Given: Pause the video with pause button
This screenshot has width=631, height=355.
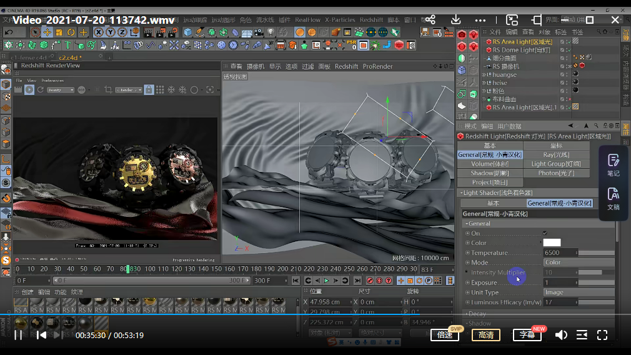Looking at the screenshot, I should [18, 335].
